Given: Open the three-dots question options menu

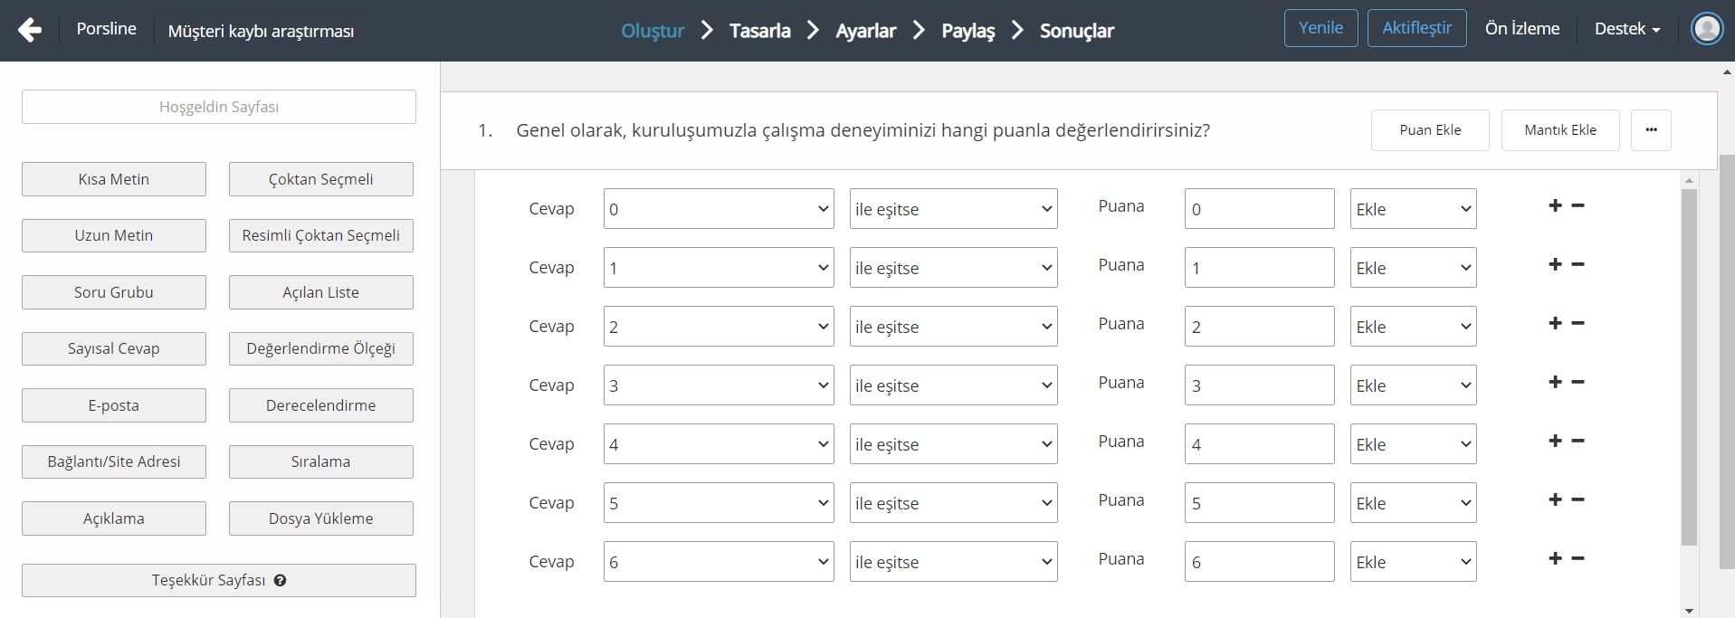Looking at the screenshot, I should tap(1651, 130).
